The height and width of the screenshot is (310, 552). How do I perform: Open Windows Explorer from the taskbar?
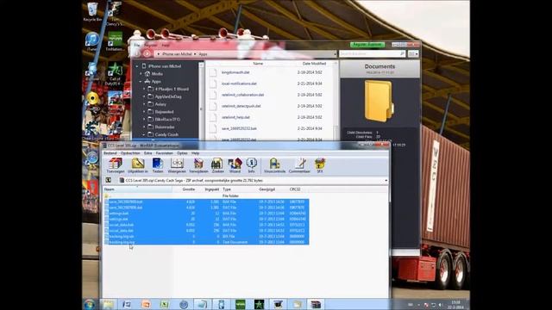coord(108,304)
